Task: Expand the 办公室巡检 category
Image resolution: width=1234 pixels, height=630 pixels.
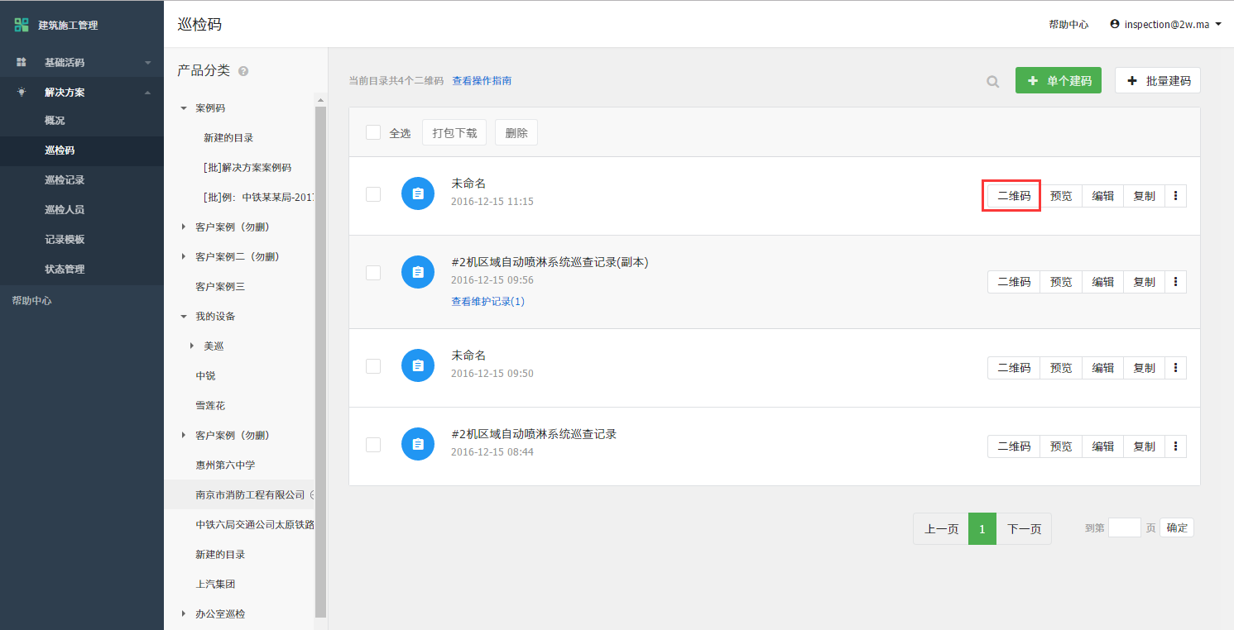Action: [184, 614]
